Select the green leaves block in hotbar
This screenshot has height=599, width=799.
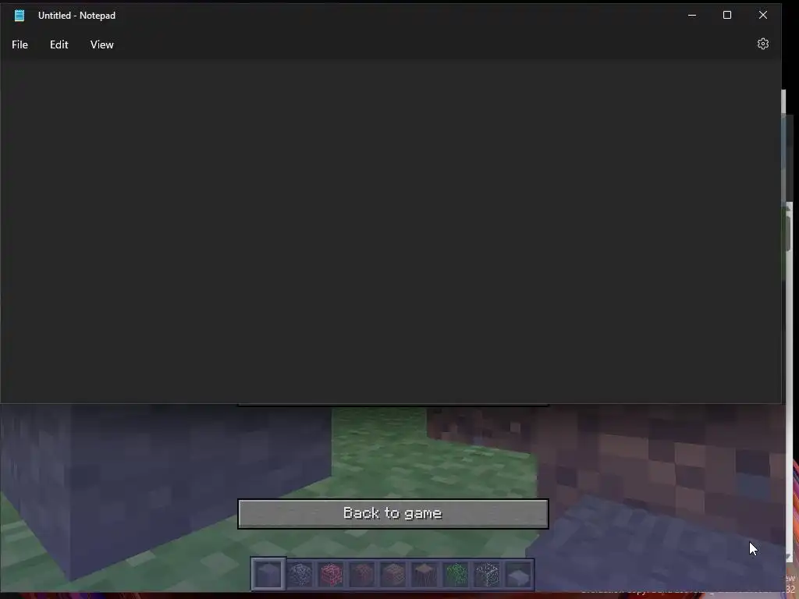click(456, 574)
